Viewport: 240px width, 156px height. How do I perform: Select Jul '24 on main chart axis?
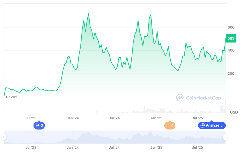pos(114,118)
